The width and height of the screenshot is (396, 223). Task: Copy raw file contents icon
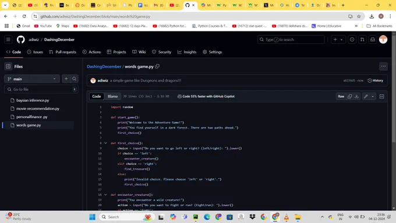349,96
